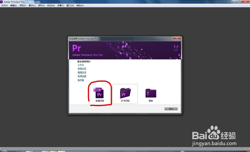Open recent project 健康生活
The width and height of the screenshot is (250, 152).
click(82, 72)
